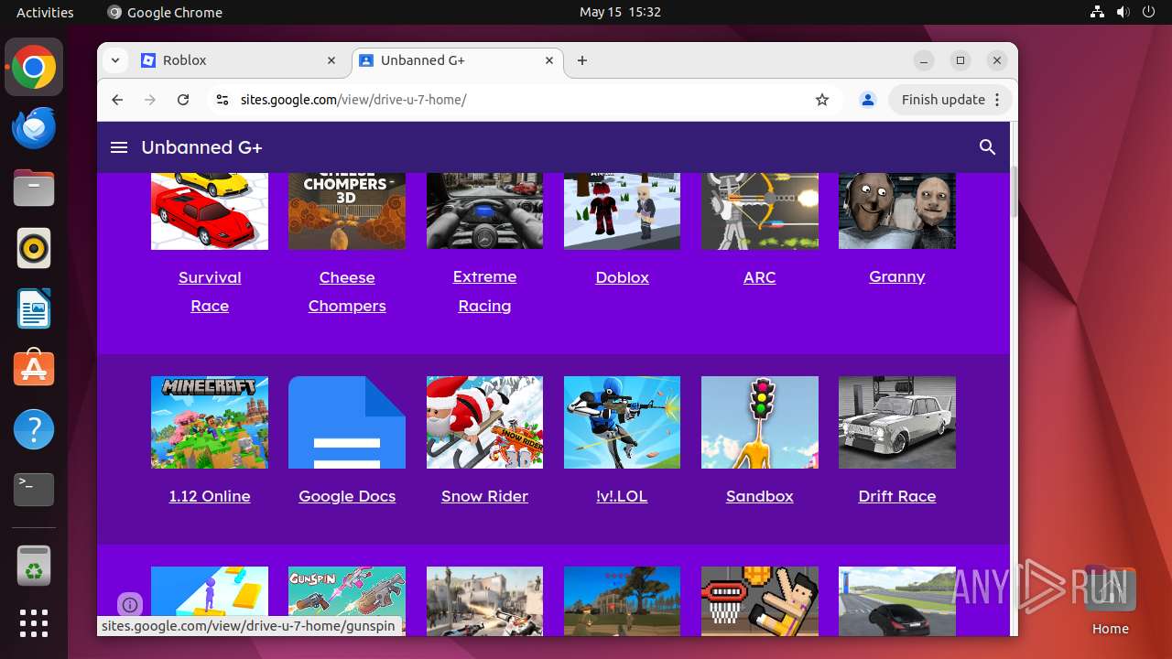Launch Thunderbird from the dock

click(34, 127)
